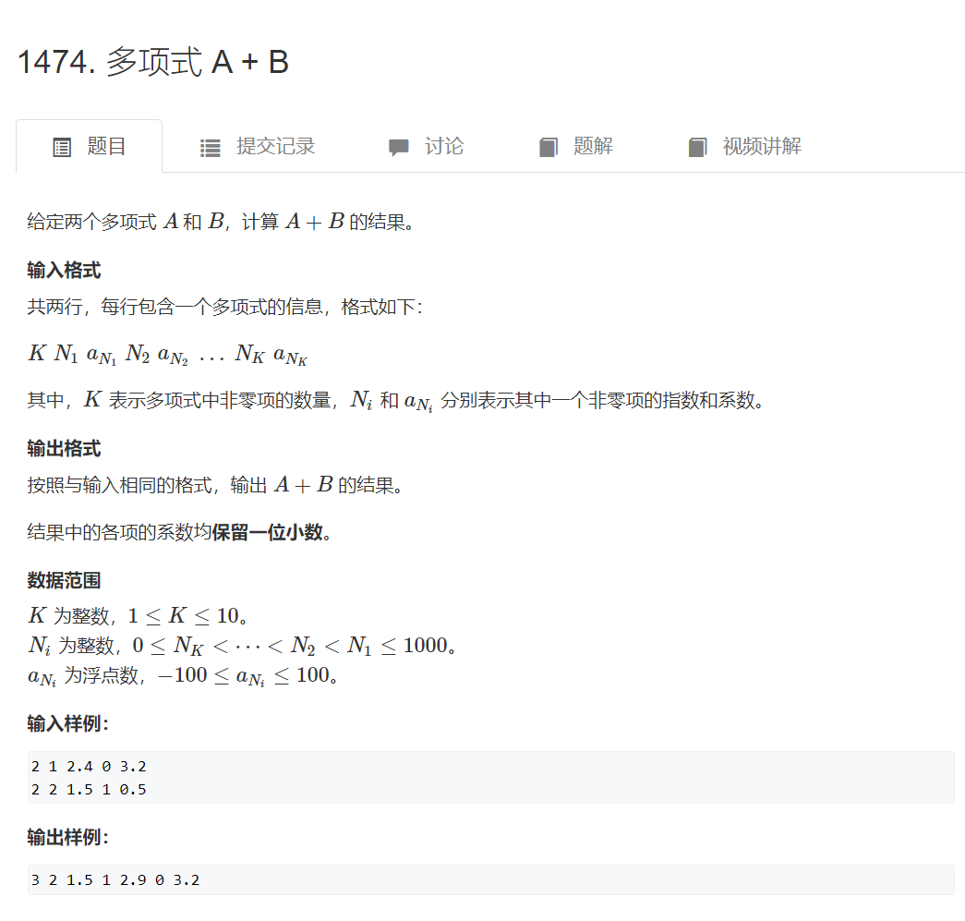Screen dimensions: 965x921
Task: Click the constraint line K 为整数
Action: click(x=138, y=615)
